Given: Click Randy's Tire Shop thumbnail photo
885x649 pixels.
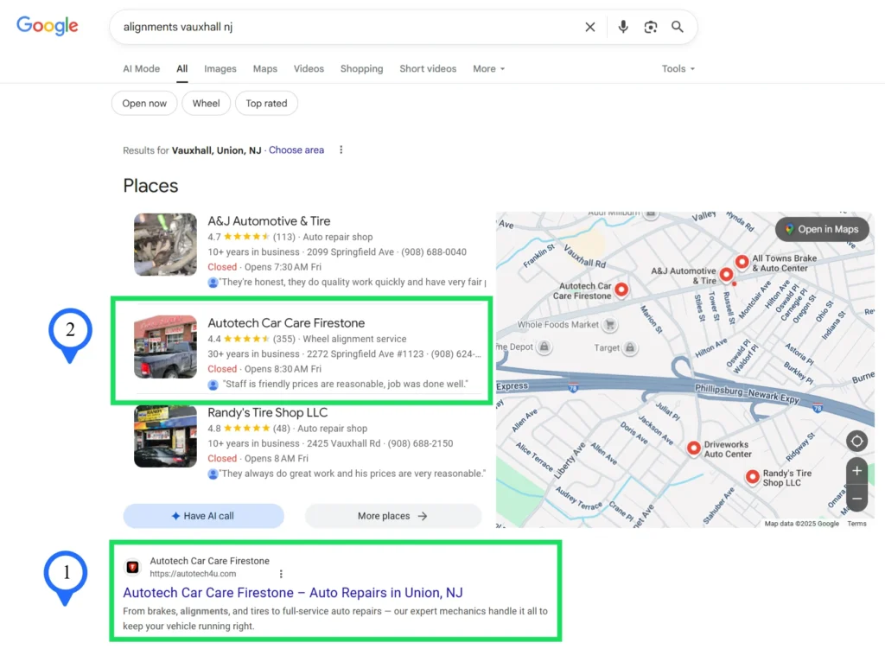Looking at the screenshot, I should (165, 436).
